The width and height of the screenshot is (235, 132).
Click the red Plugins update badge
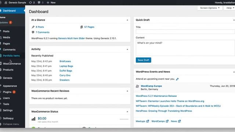coord(14,92)
